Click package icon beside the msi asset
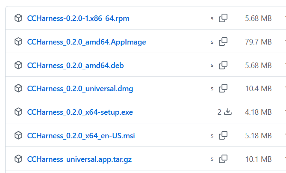The image size is (286, 173). click(x=18, y=135)
